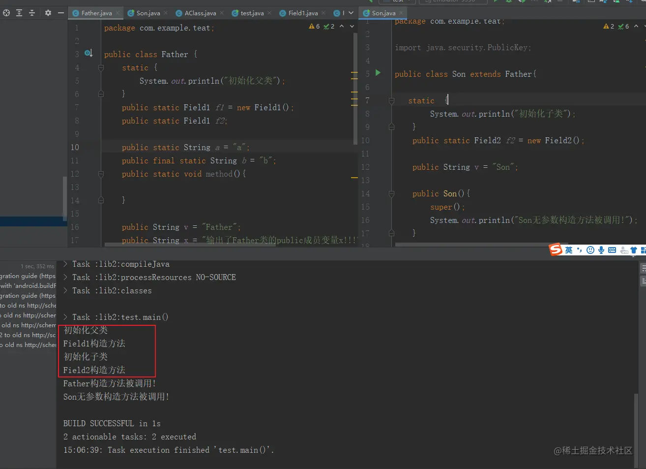
Task: Expand Task :lib2:processResources output
Action: click(x=65, y=278)
